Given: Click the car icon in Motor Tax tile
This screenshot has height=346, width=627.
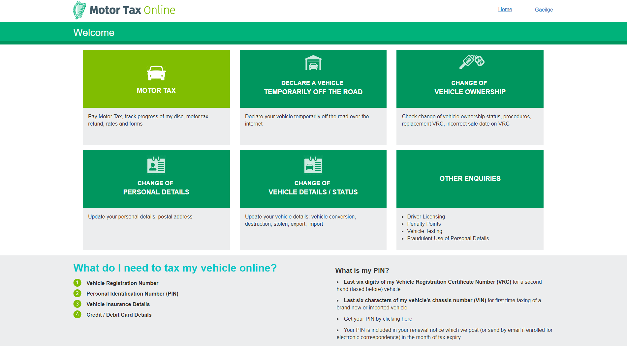Looking at the screenshot, I should tap(156, 73).
